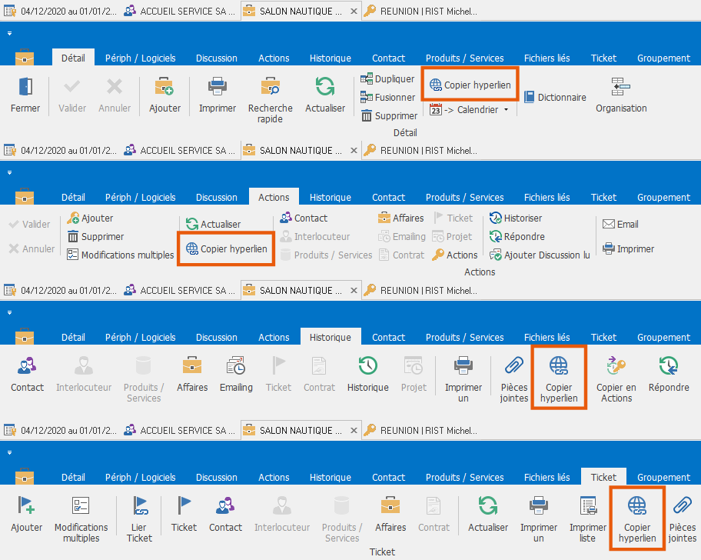Expand the Calendrier dropdown arrow
This screenshot has height=560, width=701.
[x=507, y=110]
